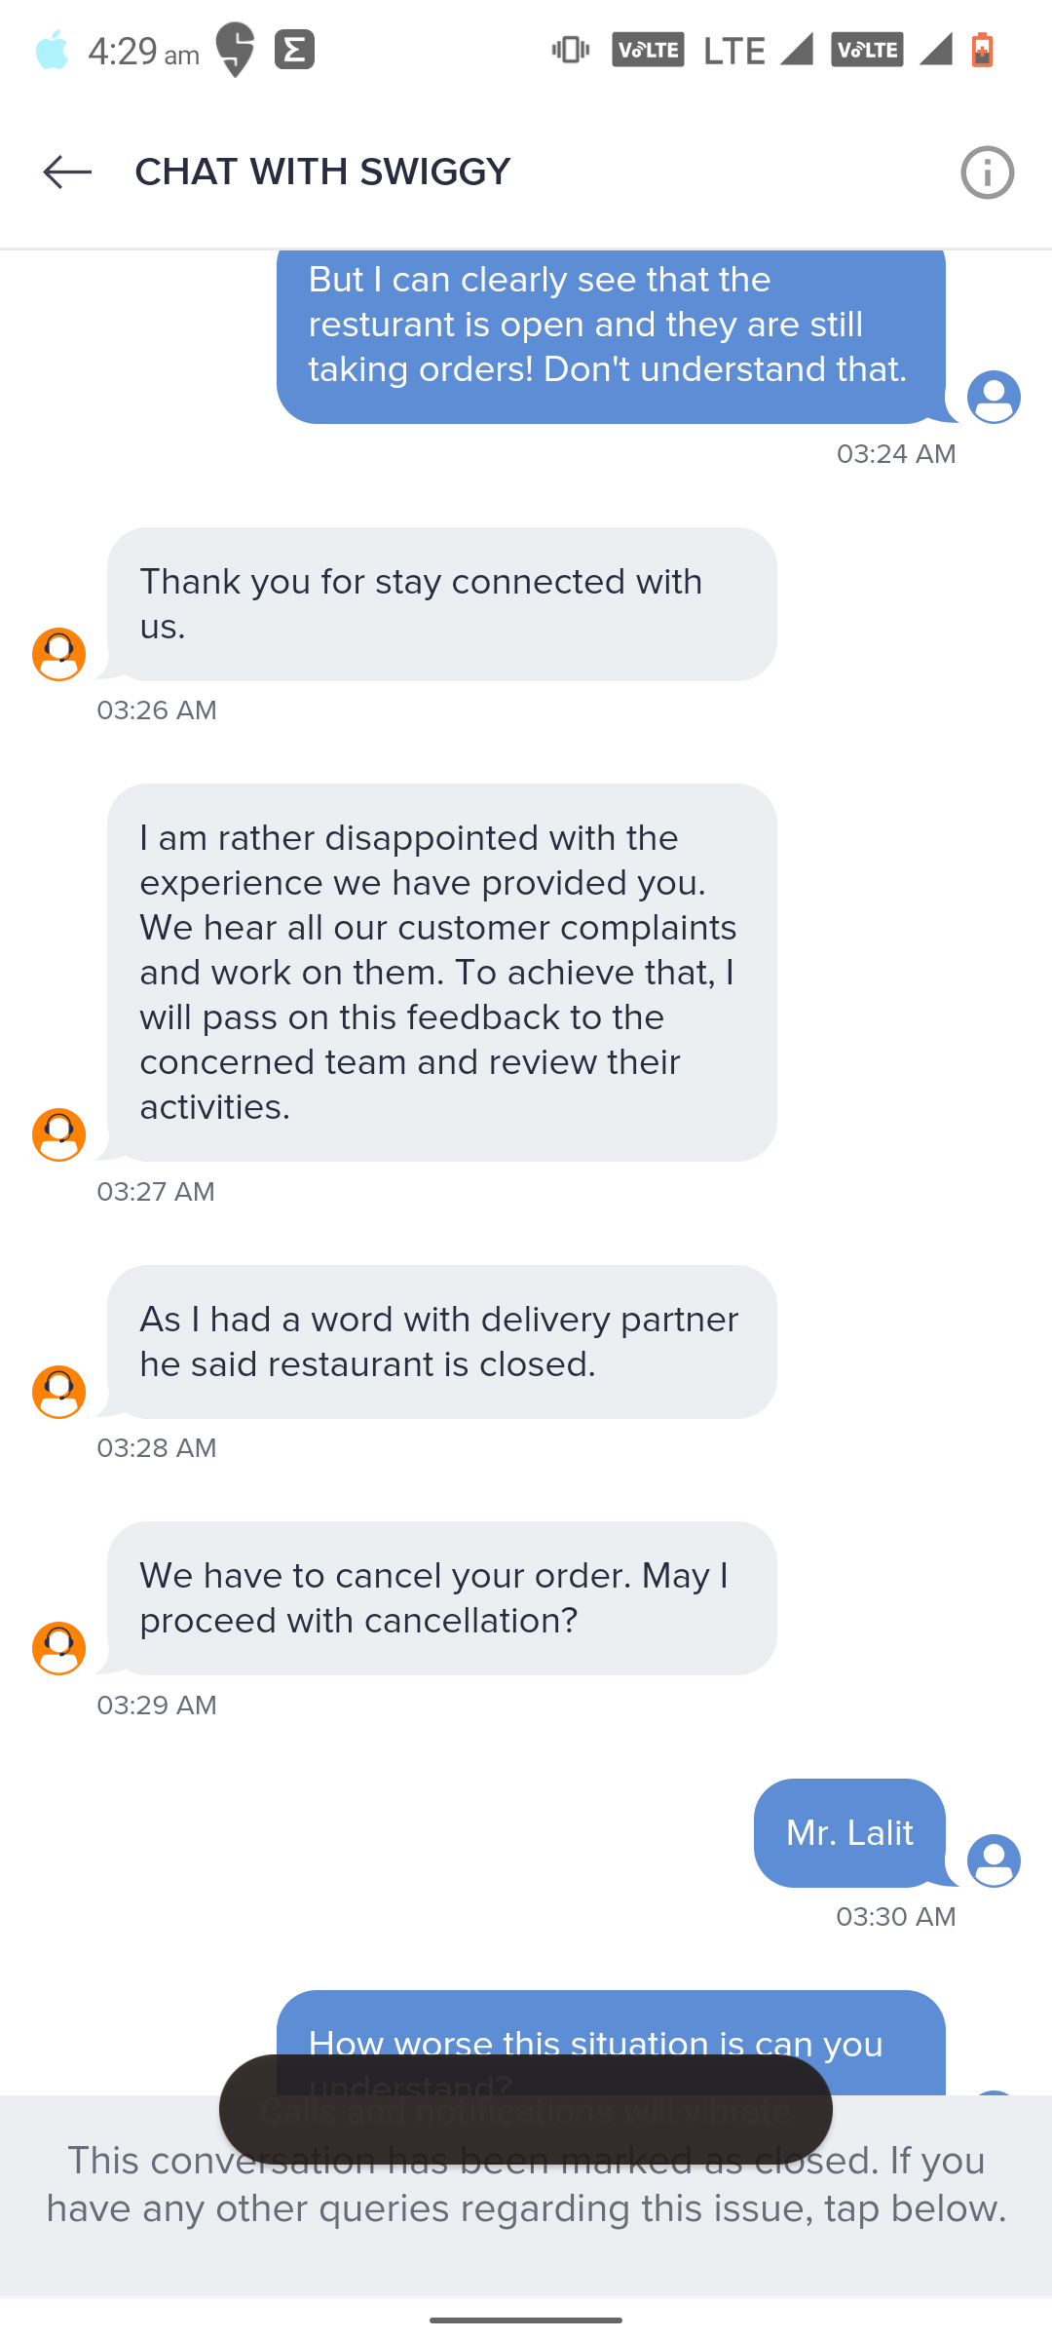
Task: Tap agent avatar beside restaurant closed message
Action: (58, 1392)
